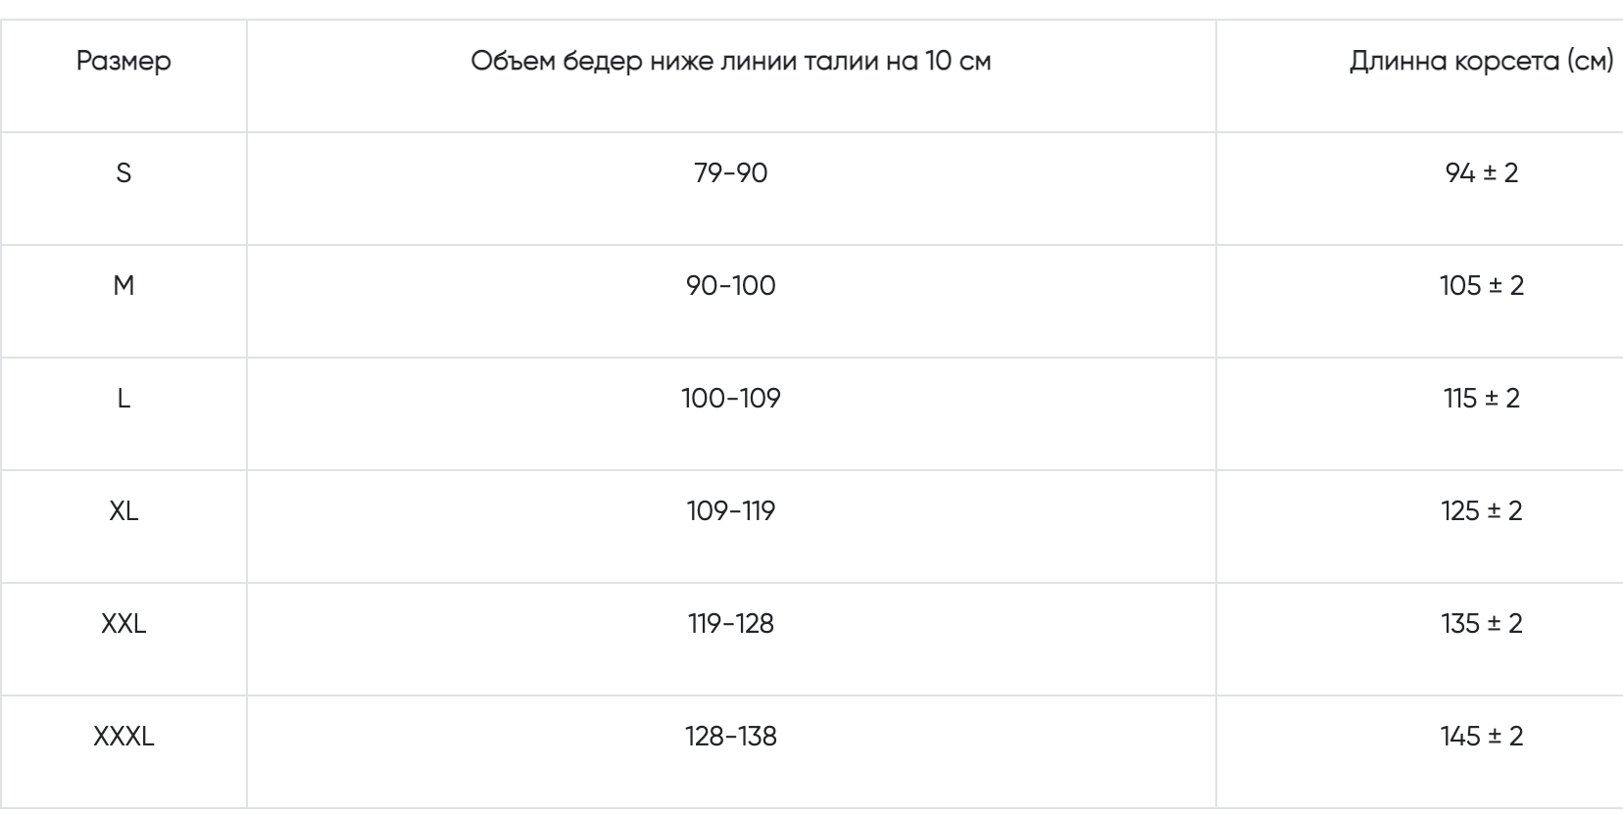Click the 145 ± 2 corset length value
Image resolution: width=1623 pixels, height=815 pixels.
click(x=1482, y=737)
